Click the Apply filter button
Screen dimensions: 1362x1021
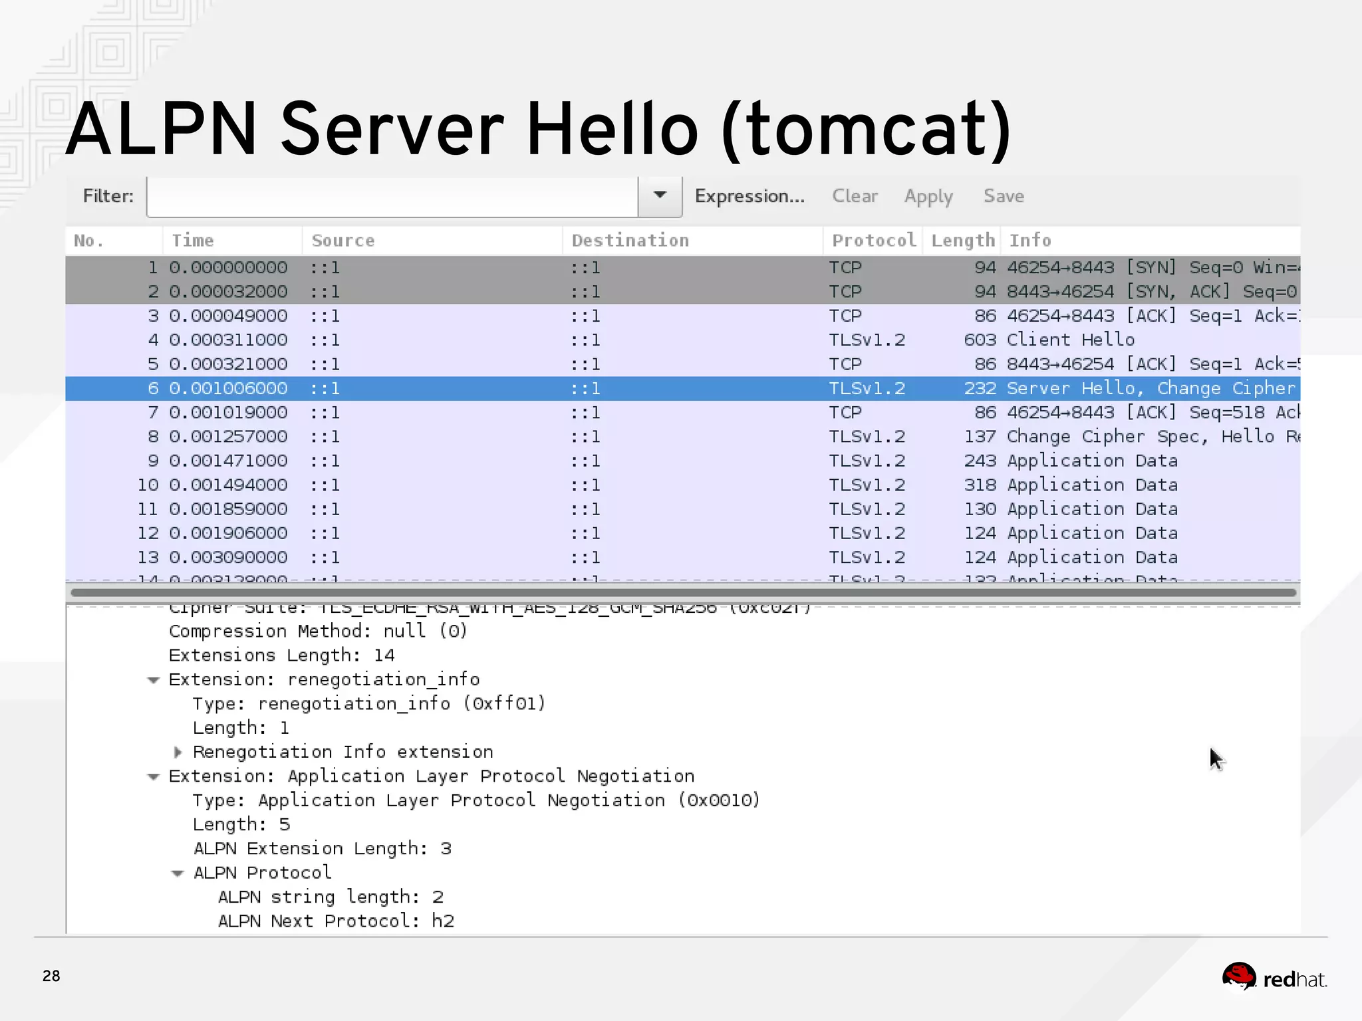[x=928, y=196]
